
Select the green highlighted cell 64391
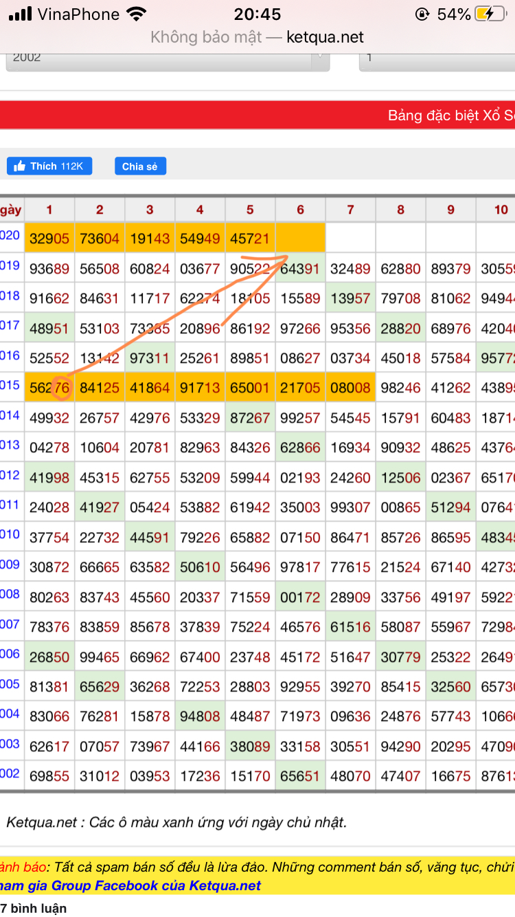click(300, 268)
